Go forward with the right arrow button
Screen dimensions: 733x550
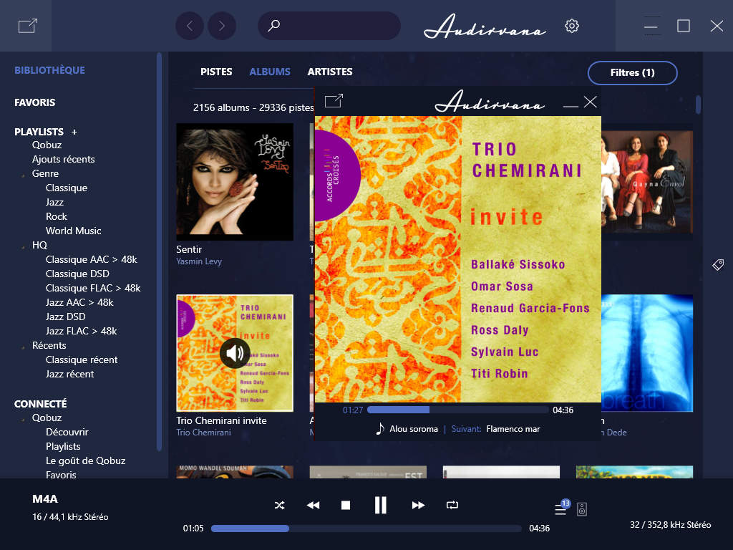[x=222, y=26]
